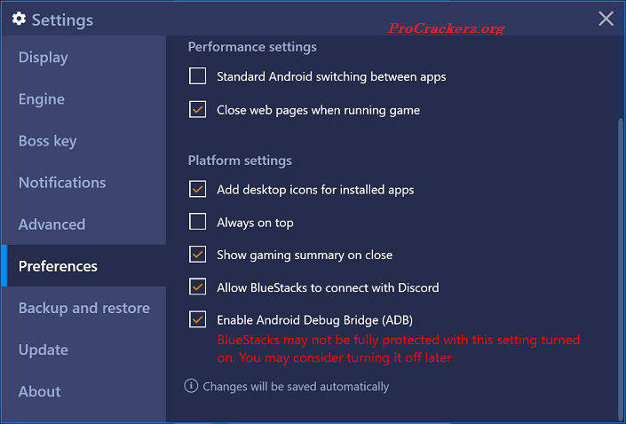Disable Show gaming summary on close

[198, 255]
